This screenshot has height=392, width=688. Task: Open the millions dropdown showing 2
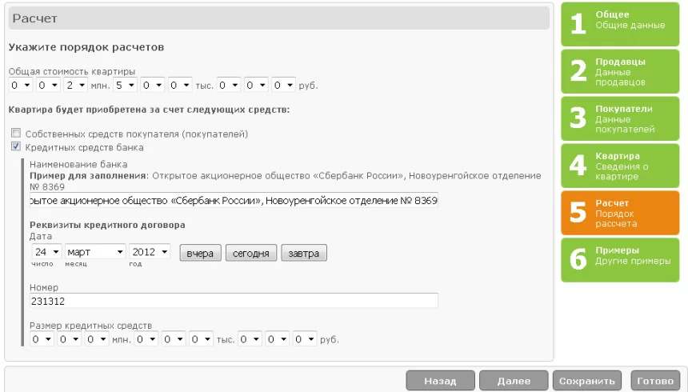tap(75, 85)
